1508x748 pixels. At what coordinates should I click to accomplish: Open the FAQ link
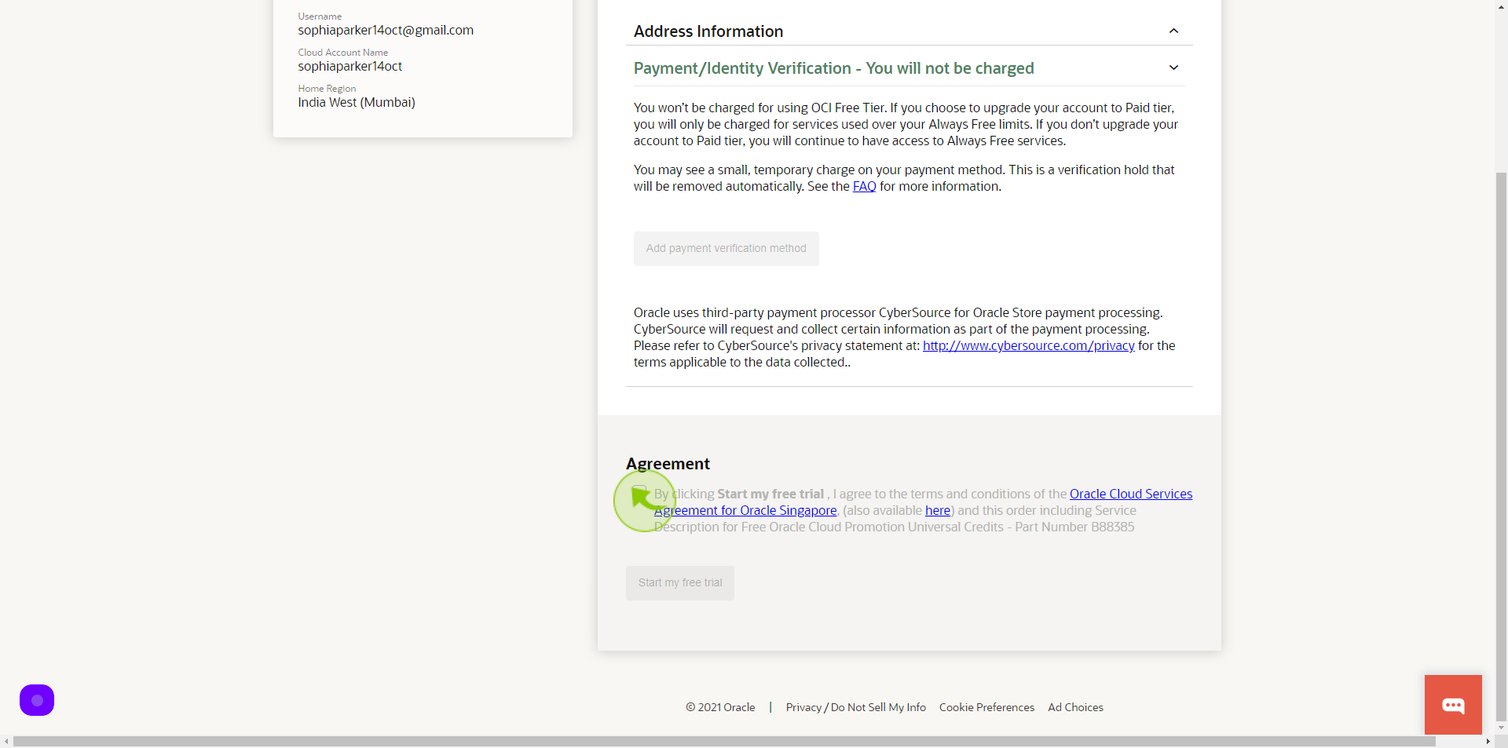point(864,186)
